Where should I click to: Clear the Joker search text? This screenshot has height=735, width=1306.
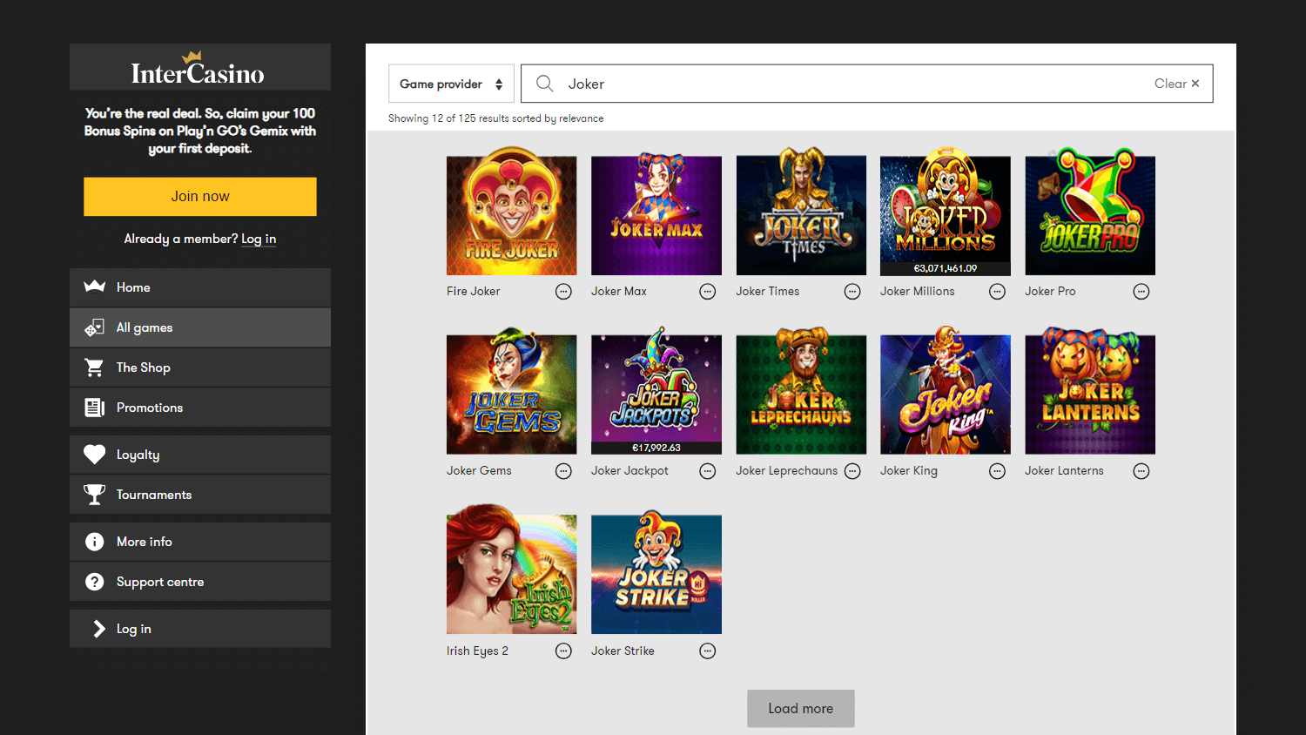point(1176,84)
